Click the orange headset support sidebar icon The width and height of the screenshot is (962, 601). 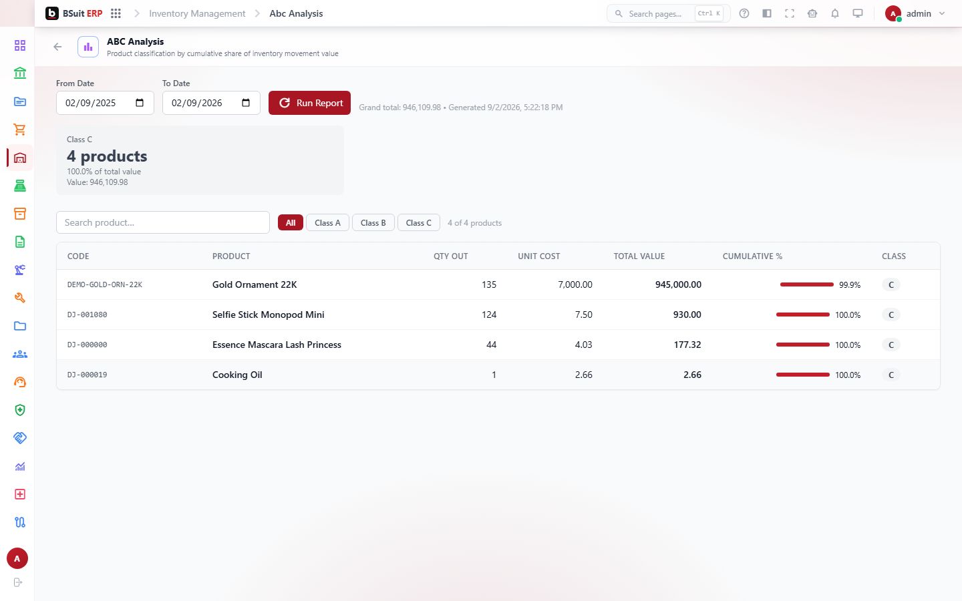[x=20, y=382]
